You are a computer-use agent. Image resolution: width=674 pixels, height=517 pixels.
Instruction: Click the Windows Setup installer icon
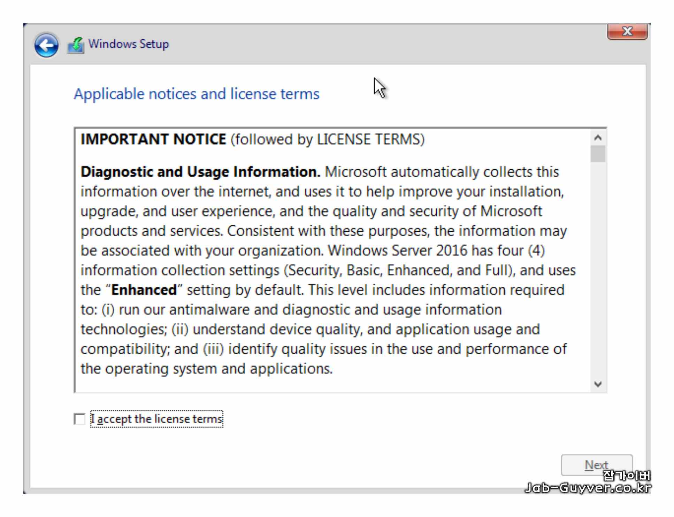pyautogui.click(x=76, y=45)
